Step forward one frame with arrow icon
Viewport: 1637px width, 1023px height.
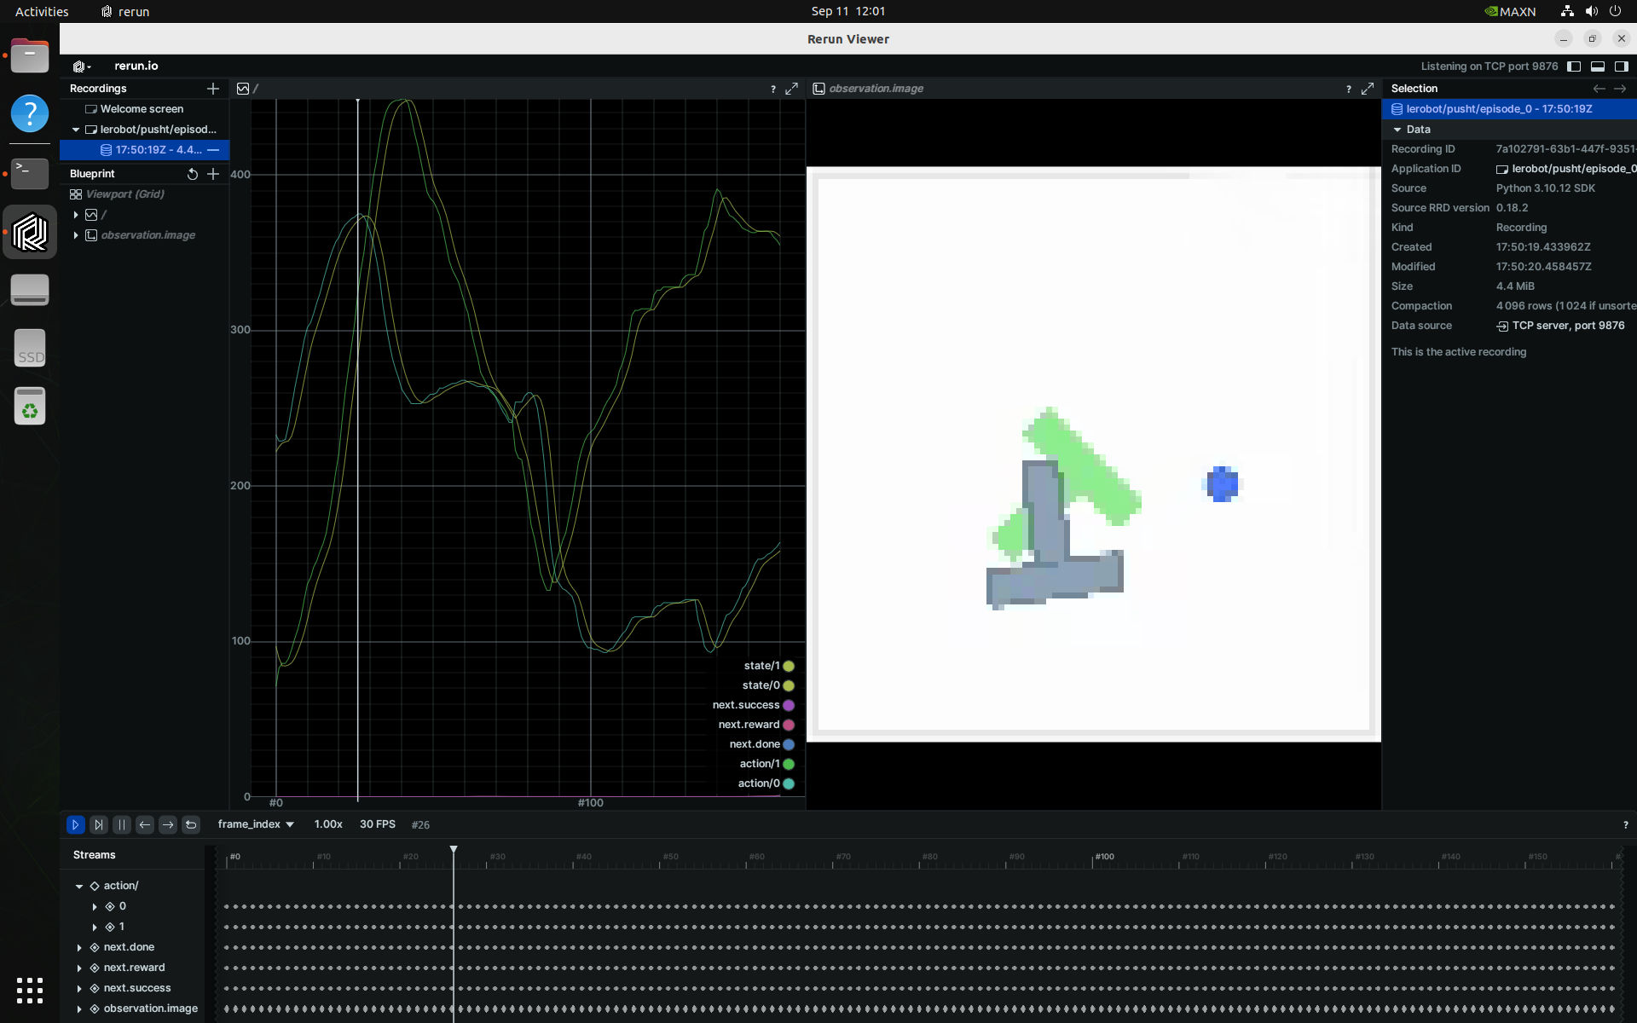(168, 824)
